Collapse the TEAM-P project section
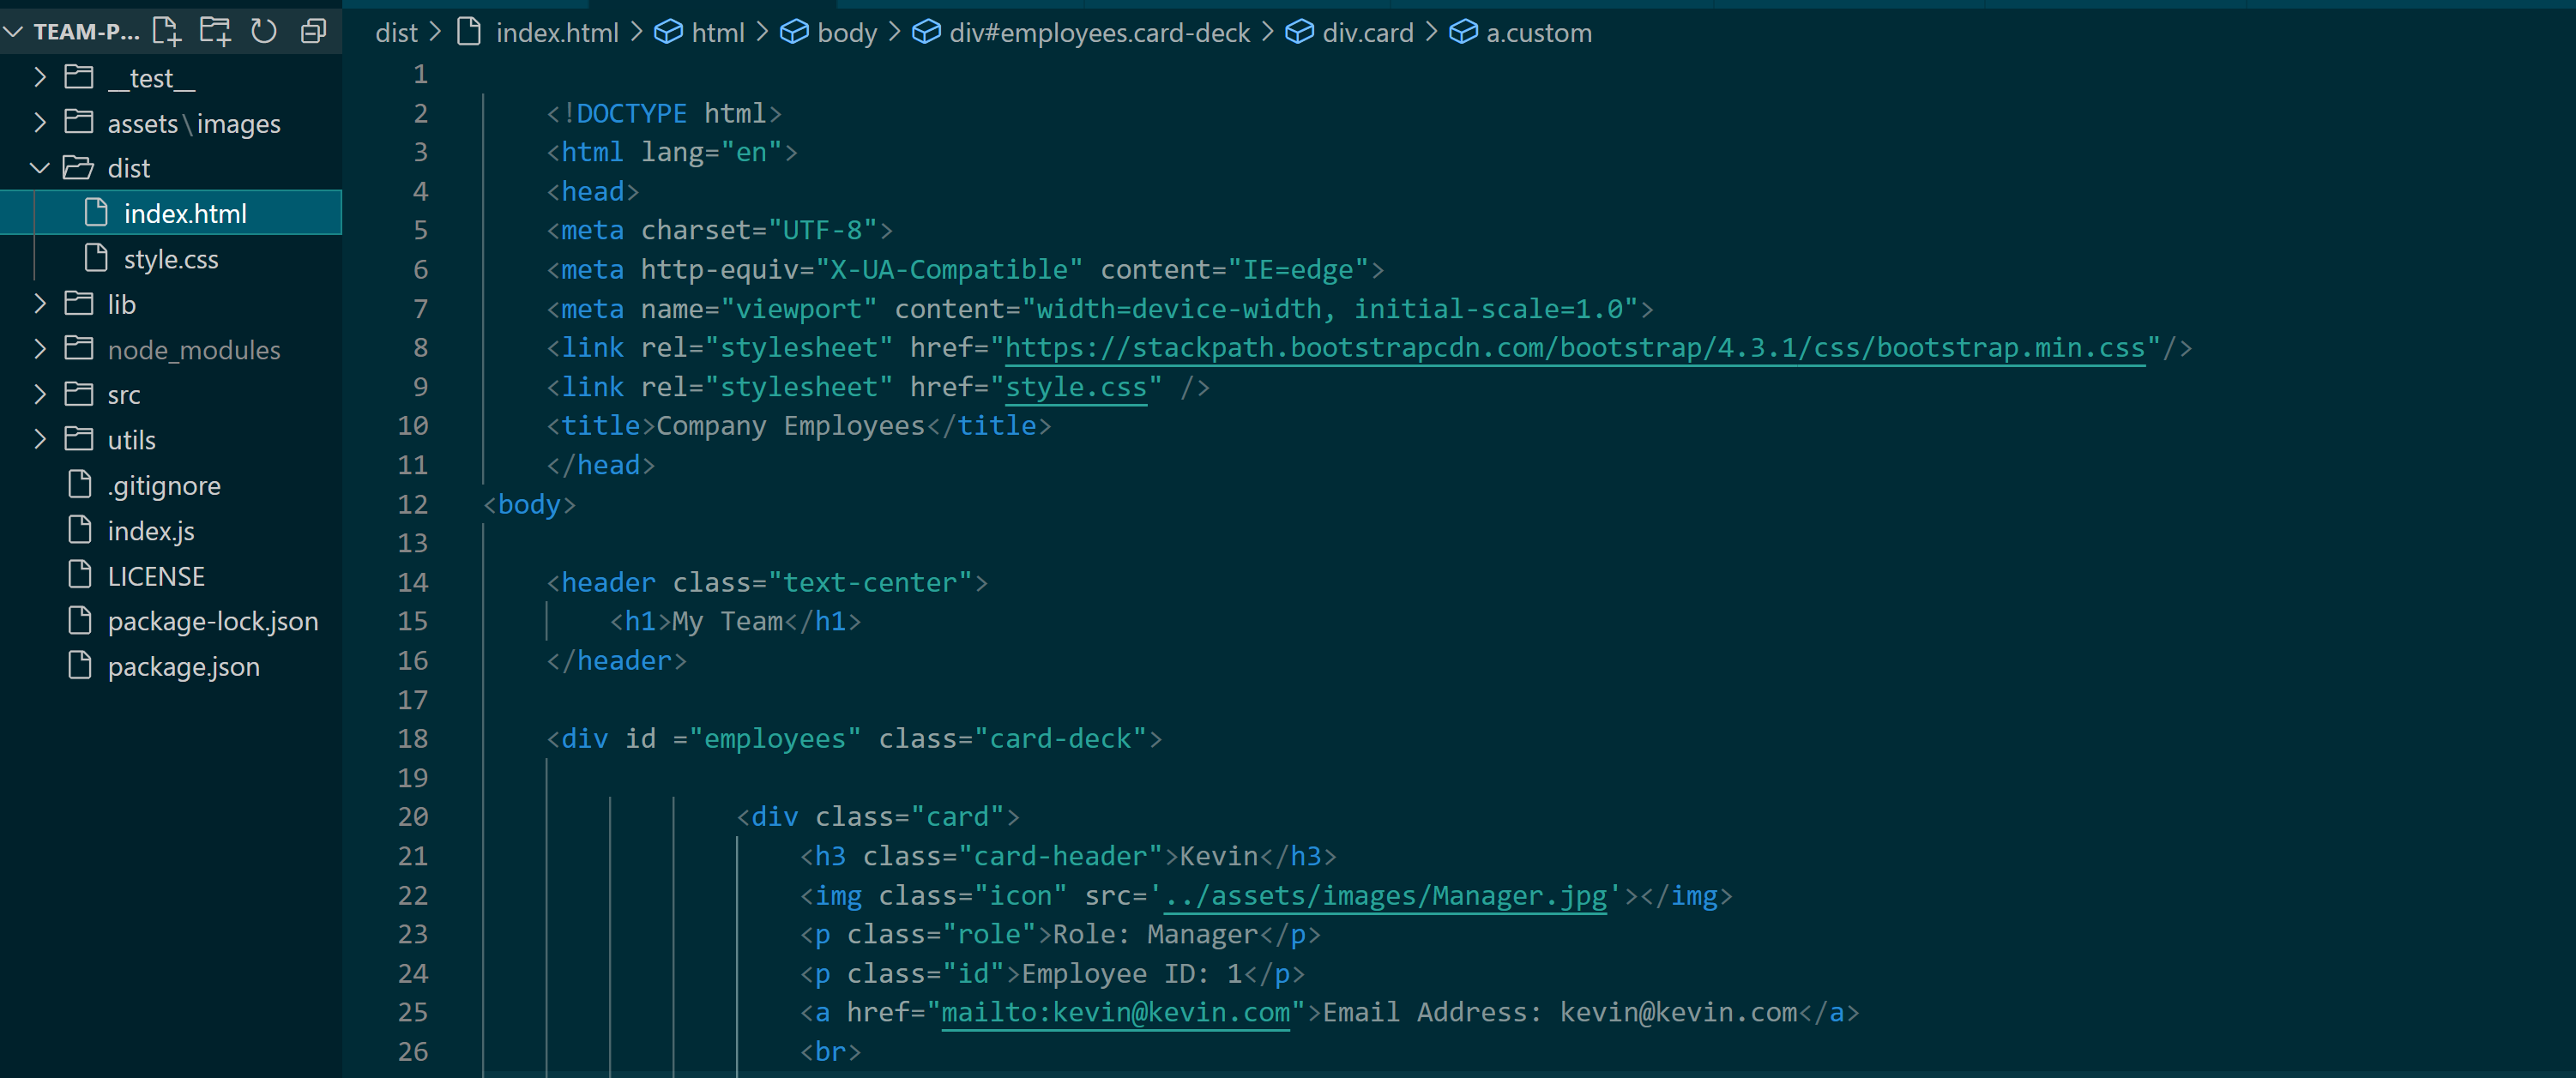2576x1078 pixels. click(12, 31)
